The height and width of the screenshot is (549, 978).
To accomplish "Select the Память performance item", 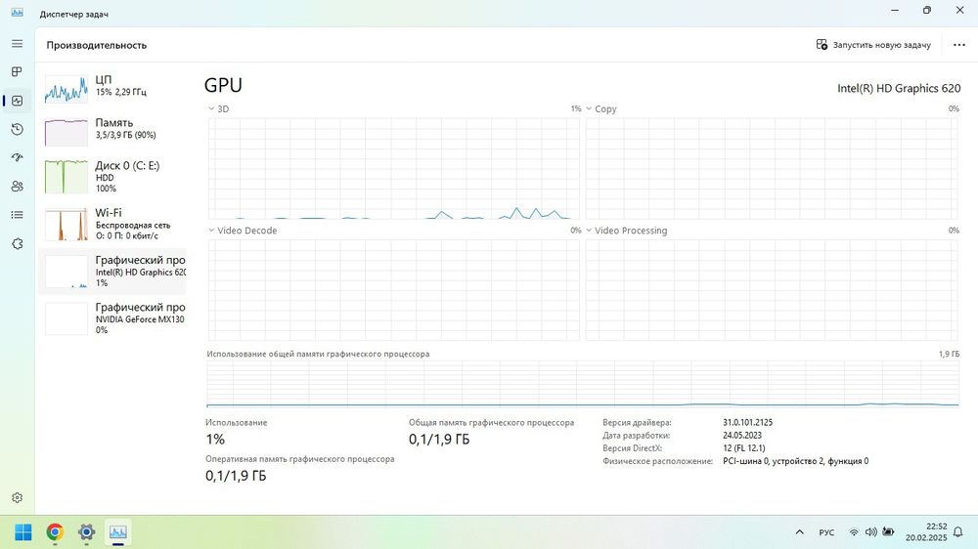I will tap(112, 131).
